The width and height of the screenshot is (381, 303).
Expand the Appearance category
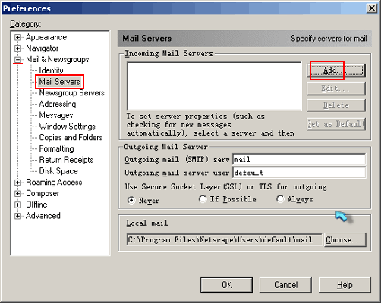click(17, 38)
